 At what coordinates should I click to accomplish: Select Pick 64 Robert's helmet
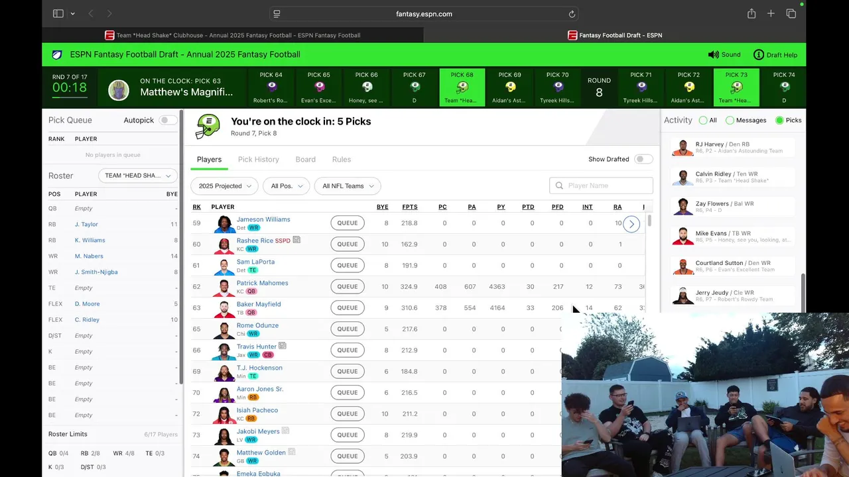click(271, 87)
